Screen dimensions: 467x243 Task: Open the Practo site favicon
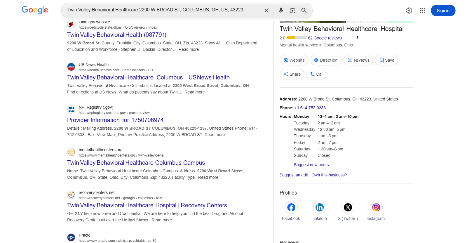[x=71, y=237]
